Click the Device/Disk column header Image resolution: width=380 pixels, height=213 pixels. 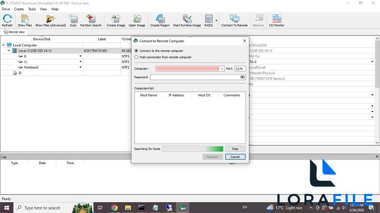42,39
